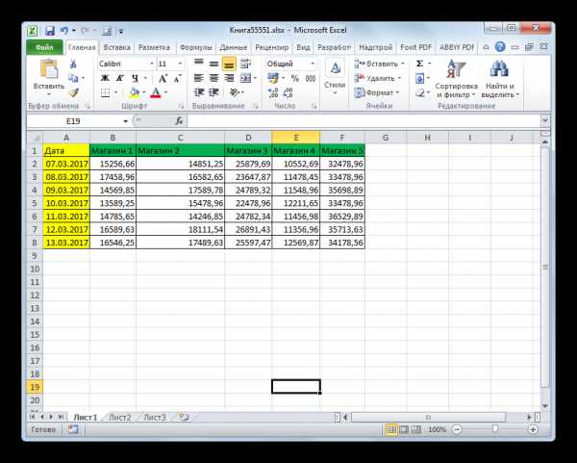
Task: Click the Clear eraser icon
Action: point(420,92)
